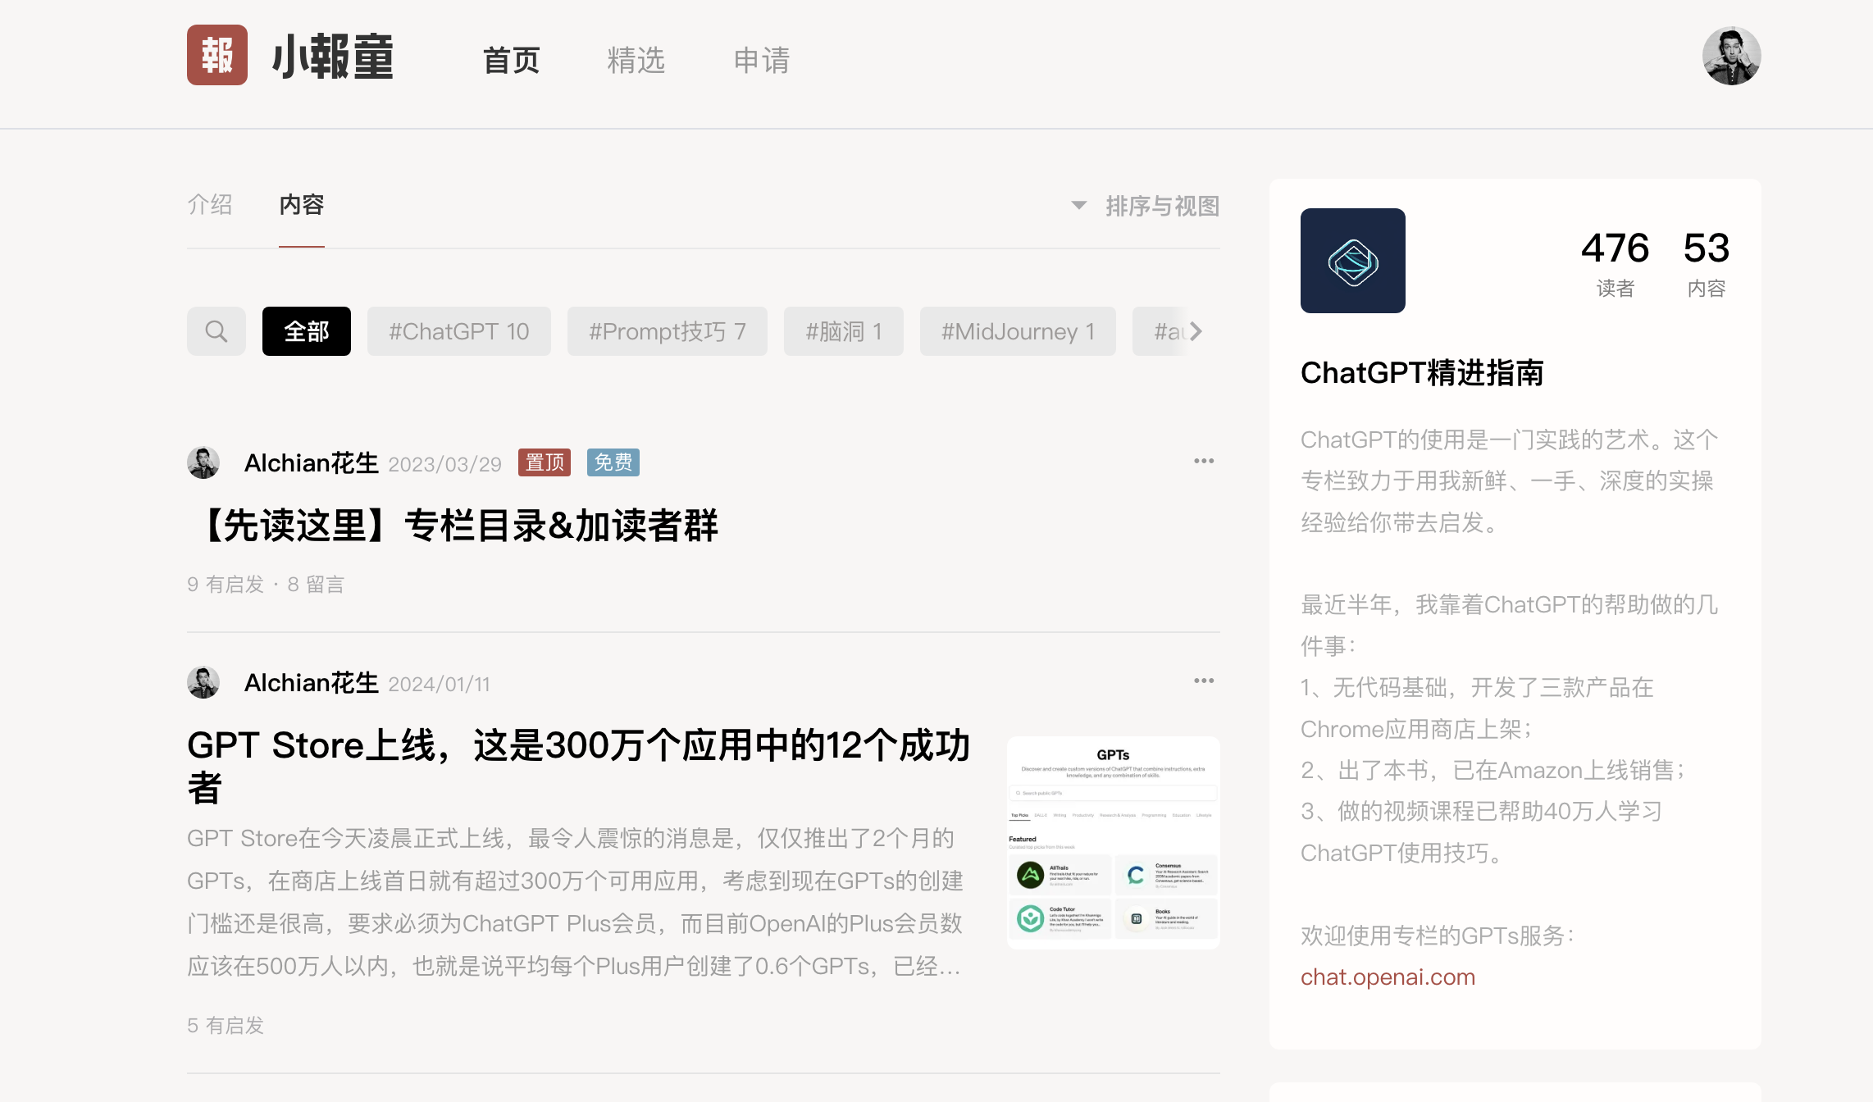
Task: Open three-dot menu on GPT Store post
Action: click(x=1203, y=681)
